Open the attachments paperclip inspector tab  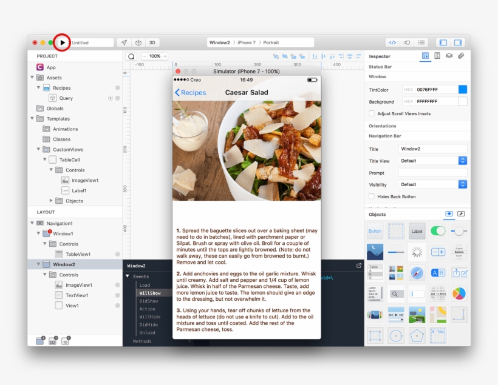461,56
